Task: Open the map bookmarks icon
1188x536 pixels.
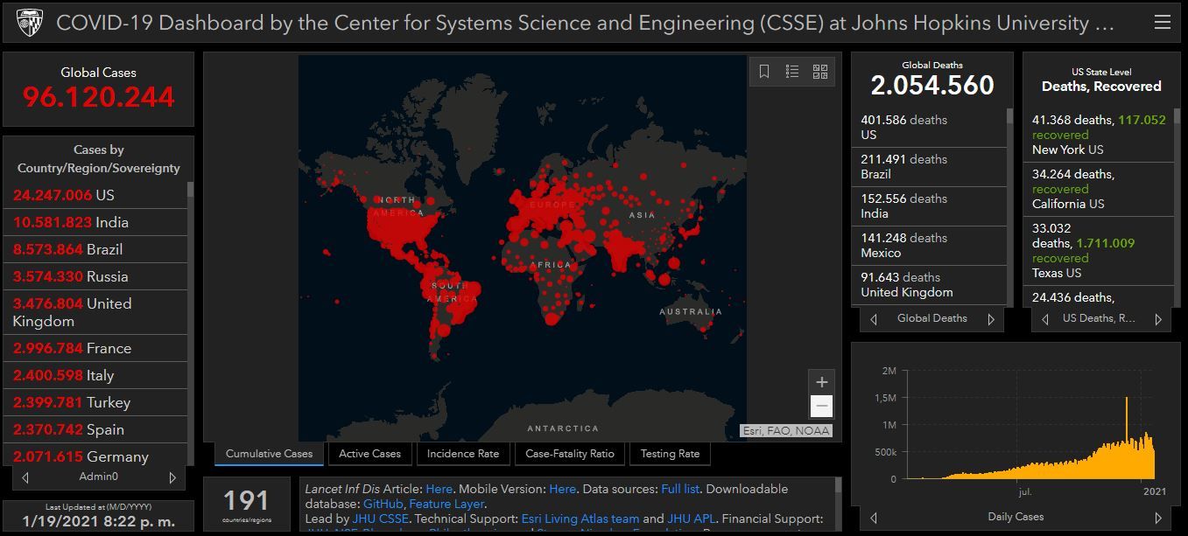Action: point(764,72)
